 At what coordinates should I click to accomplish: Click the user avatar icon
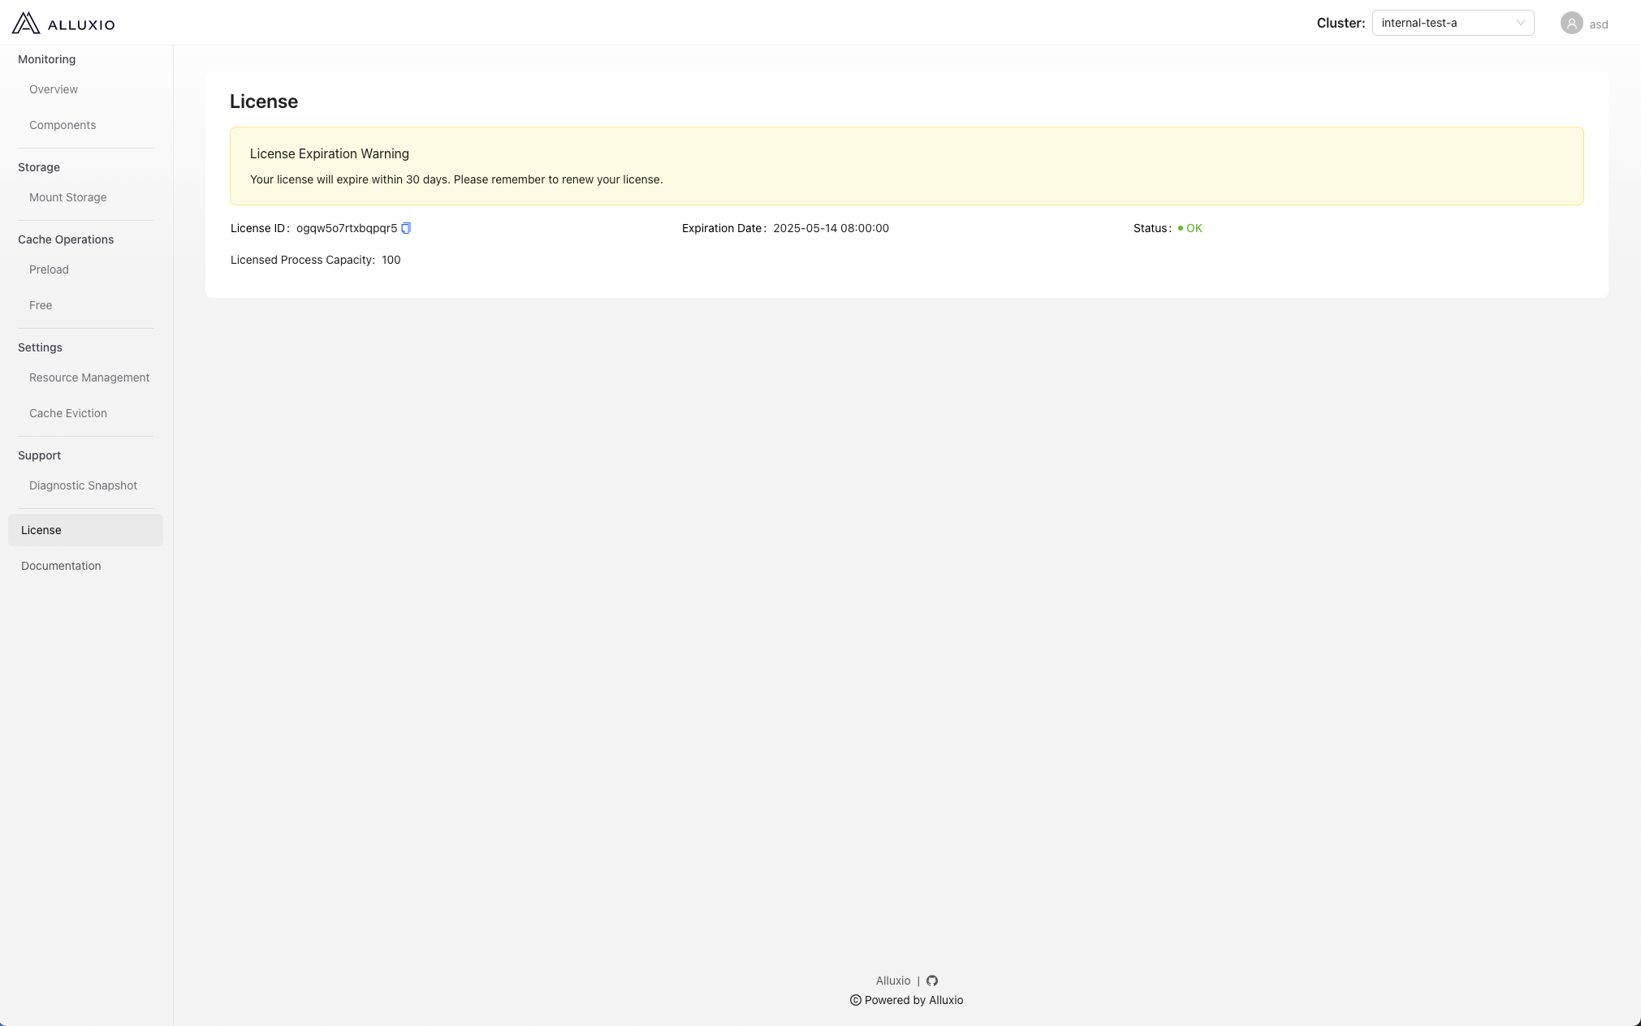coord(1571,24)
